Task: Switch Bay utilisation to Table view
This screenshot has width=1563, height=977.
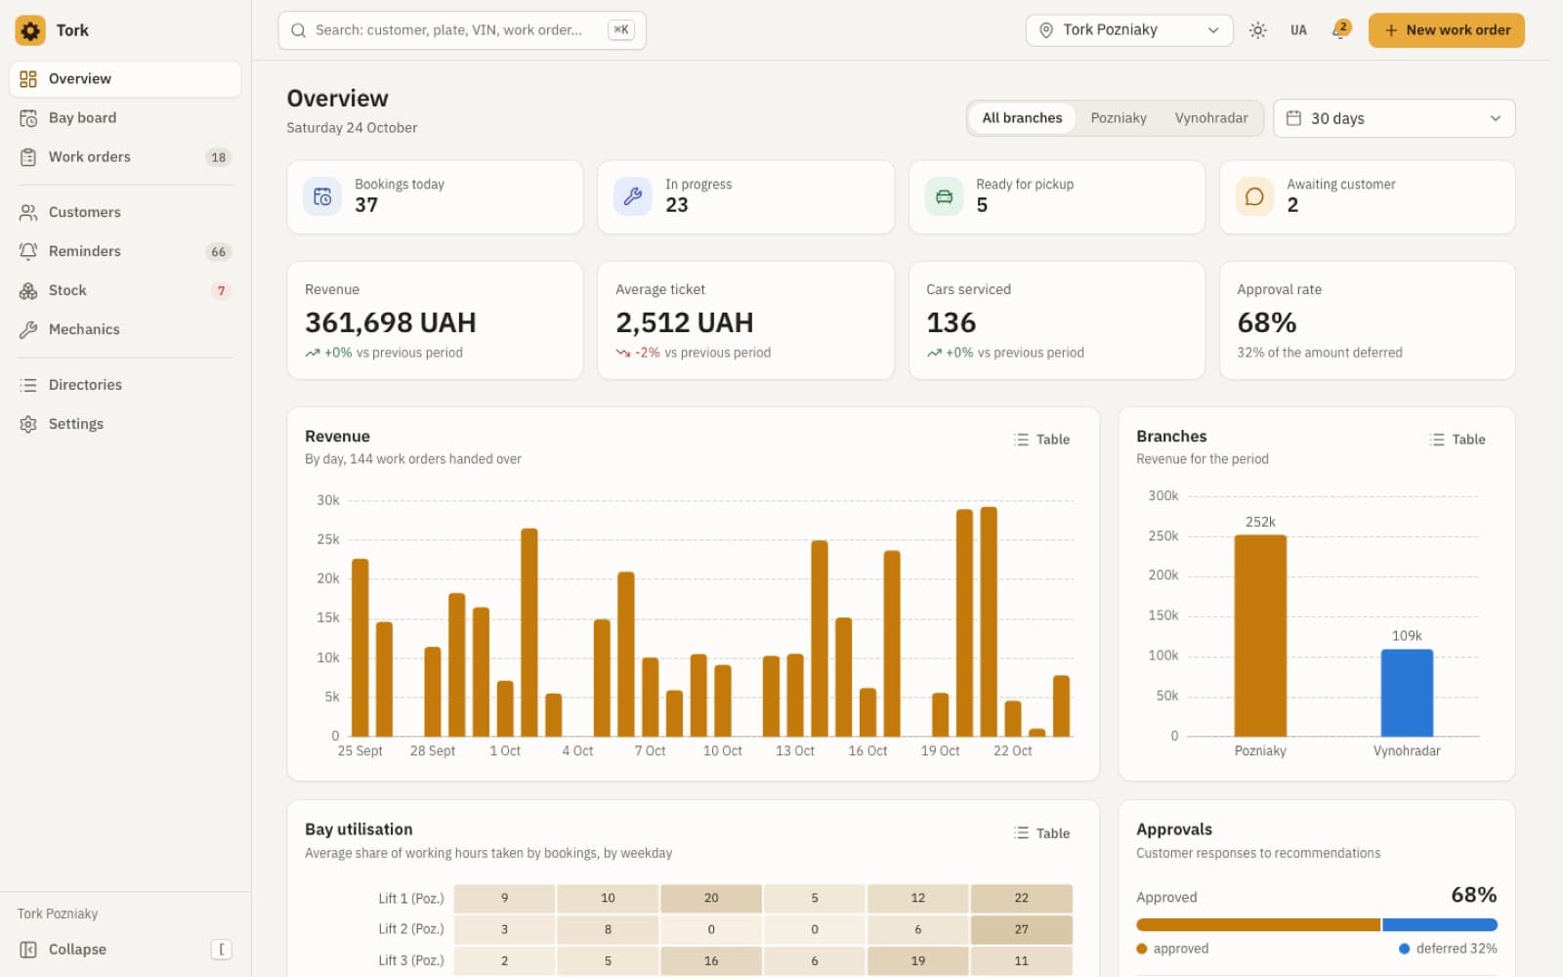Action: point(1041,833)
